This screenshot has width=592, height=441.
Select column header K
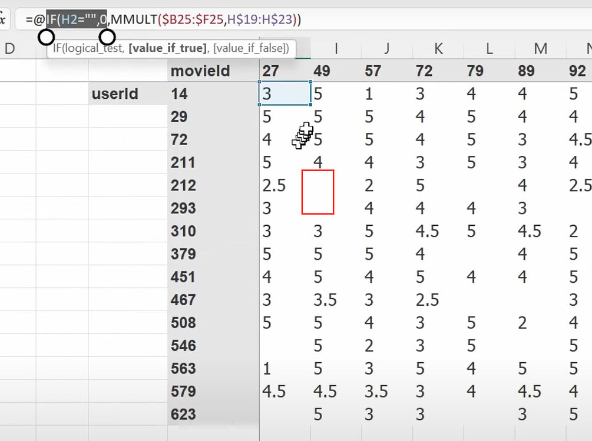click(x=438, y=49)
